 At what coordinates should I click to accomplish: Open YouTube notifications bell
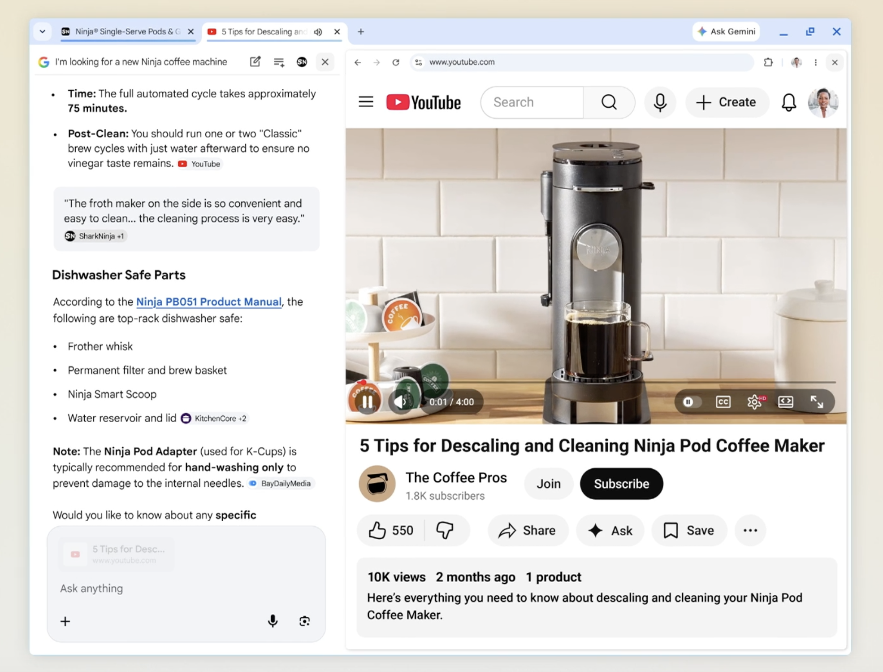coord(788,102)
